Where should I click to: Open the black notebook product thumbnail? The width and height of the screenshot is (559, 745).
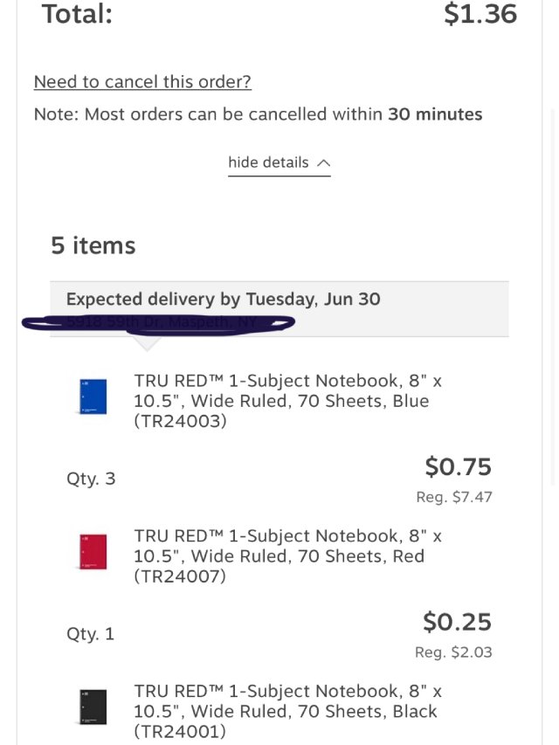point(92,707)
